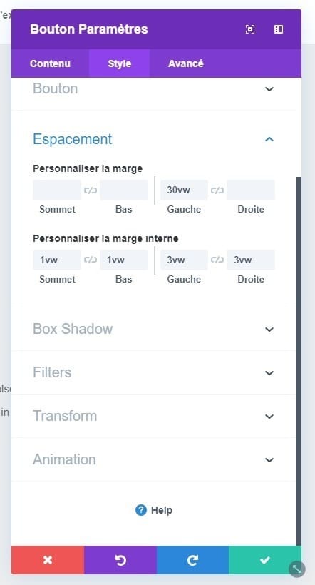The image size is (315, 585).
Task: Expand the Filters section chevron
Action: click(x=269, y=372)
